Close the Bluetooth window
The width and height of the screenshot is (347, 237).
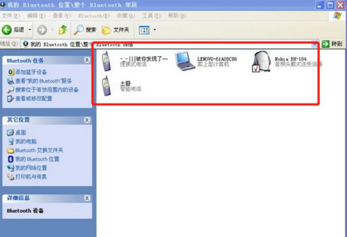click(341, 5)
